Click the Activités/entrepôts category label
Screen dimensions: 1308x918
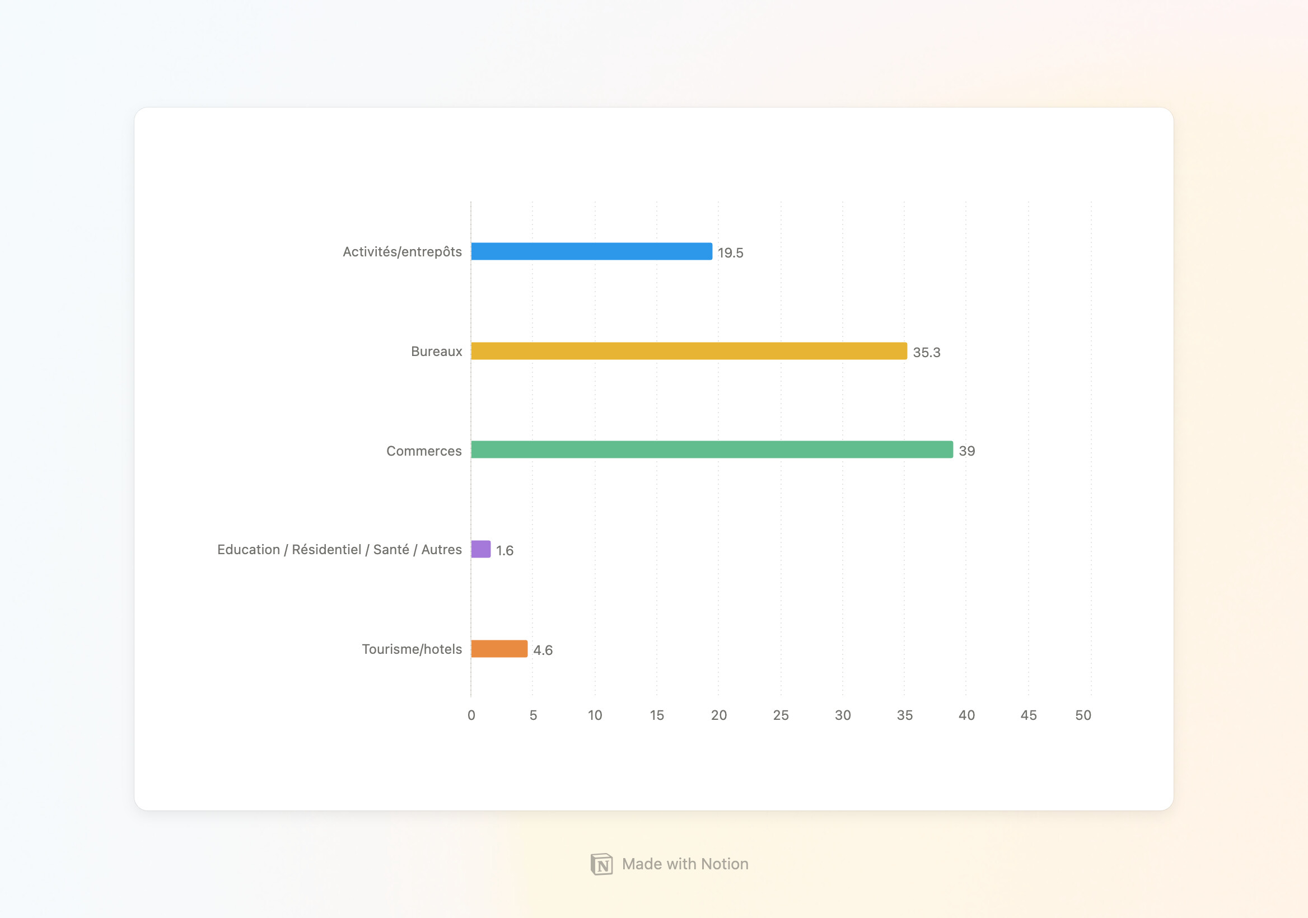point(402,252)
